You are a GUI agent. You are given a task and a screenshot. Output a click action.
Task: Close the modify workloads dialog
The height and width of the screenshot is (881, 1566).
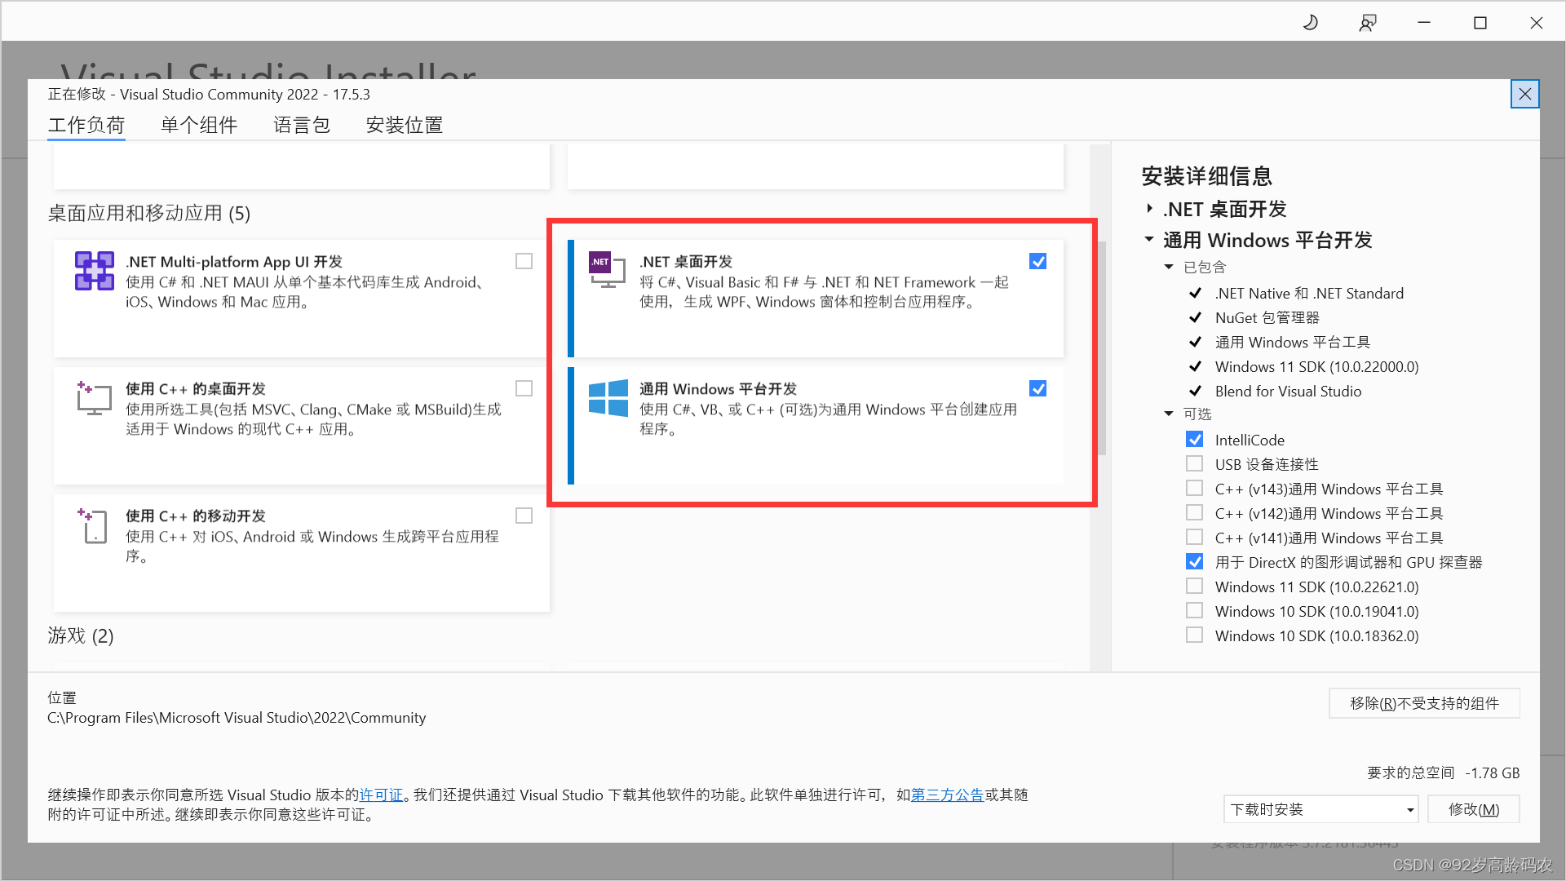click(x=1524, y=95)
